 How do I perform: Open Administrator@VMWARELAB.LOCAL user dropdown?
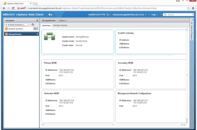(129, 15)
